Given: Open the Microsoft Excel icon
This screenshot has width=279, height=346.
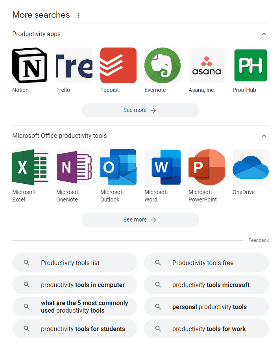Looking at the screenshot, I should click(x=30, y=167).
